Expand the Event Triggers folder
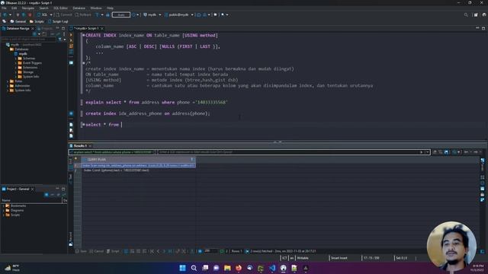This screenshot has width=488, height=274. (15, 62)
